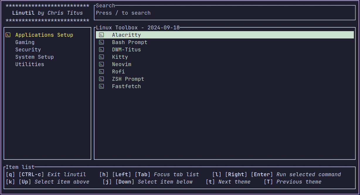Click the 'Select item below' hint
This screenshot has height=195, width=360.
coord(165,182)
